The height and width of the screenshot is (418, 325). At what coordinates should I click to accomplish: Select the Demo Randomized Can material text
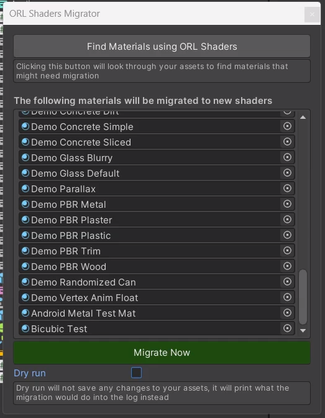pyautogui.click(x=83, y=282)
